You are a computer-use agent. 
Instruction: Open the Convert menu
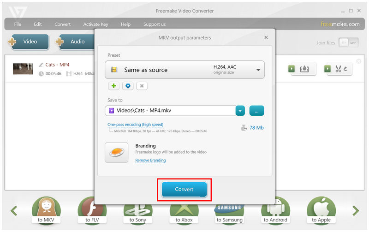coord(63,24)
